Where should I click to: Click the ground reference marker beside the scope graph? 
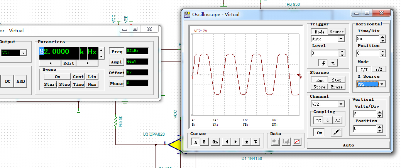pos(299,75)
